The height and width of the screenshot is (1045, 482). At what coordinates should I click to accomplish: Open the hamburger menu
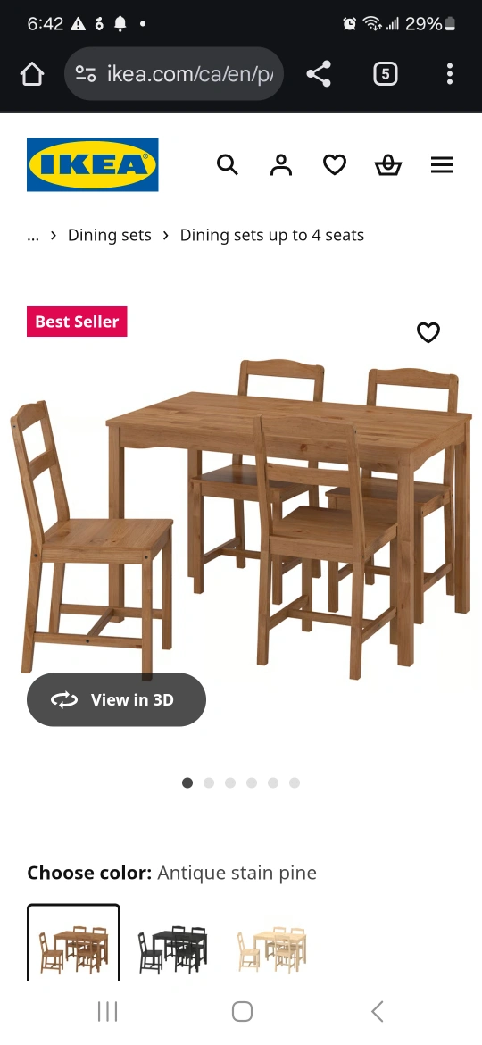[x=442, y=164]
